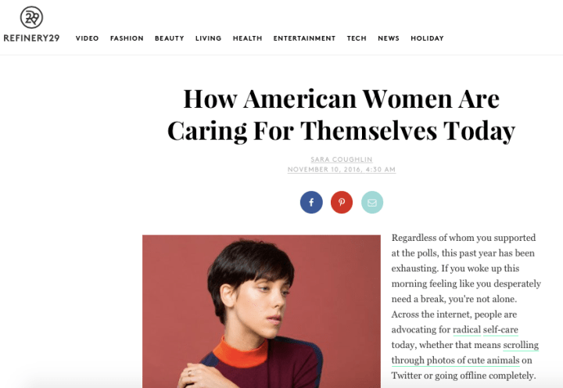This screenshot has height=388, width=563.
Task: Open the Video menu
Action: coord(87,38)
